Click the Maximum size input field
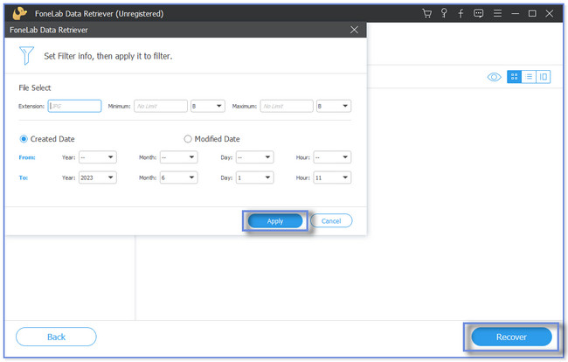This screenshot has width=568, height=362. tap(287, 106)
